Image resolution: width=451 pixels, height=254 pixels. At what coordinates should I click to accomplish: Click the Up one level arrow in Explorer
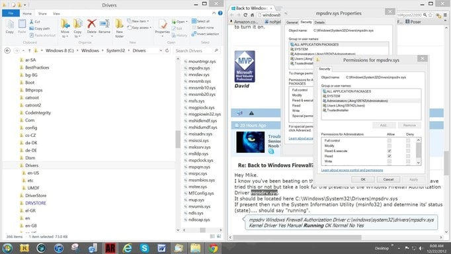coord(29,51)
